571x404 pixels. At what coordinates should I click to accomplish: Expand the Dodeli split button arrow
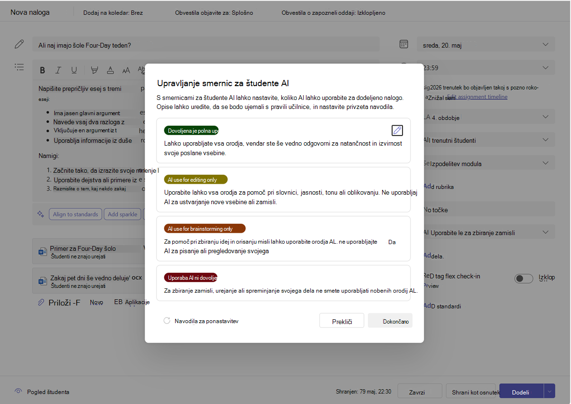point(549,392)
